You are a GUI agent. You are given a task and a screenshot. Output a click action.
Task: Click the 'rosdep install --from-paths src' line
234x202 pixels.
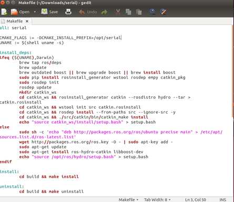tap(97, 112)
